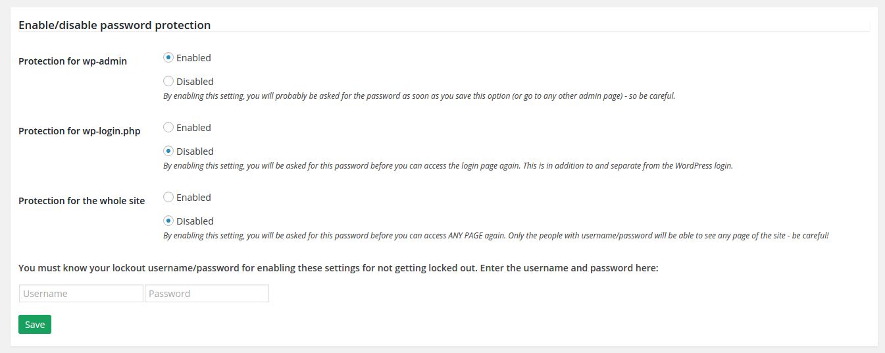Viewport: 885px width, 353px height.
Task: Click the 'Disabled' text label under wp-admin
Action: click(x=195, y=82)
